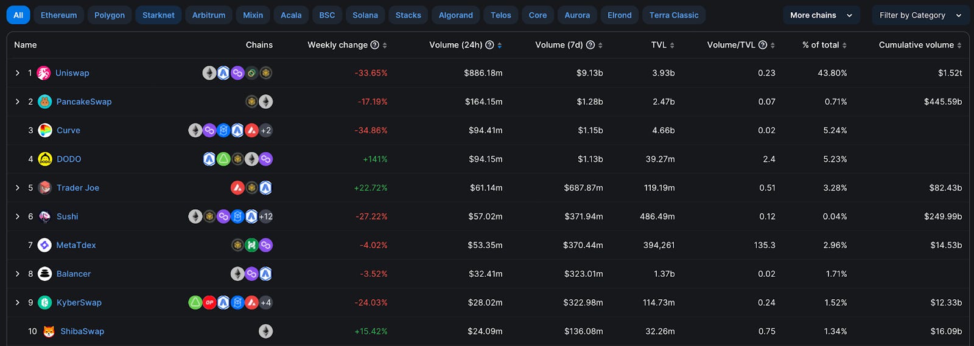Select the Aurora chain tab
974x346 pixels.
577,15
